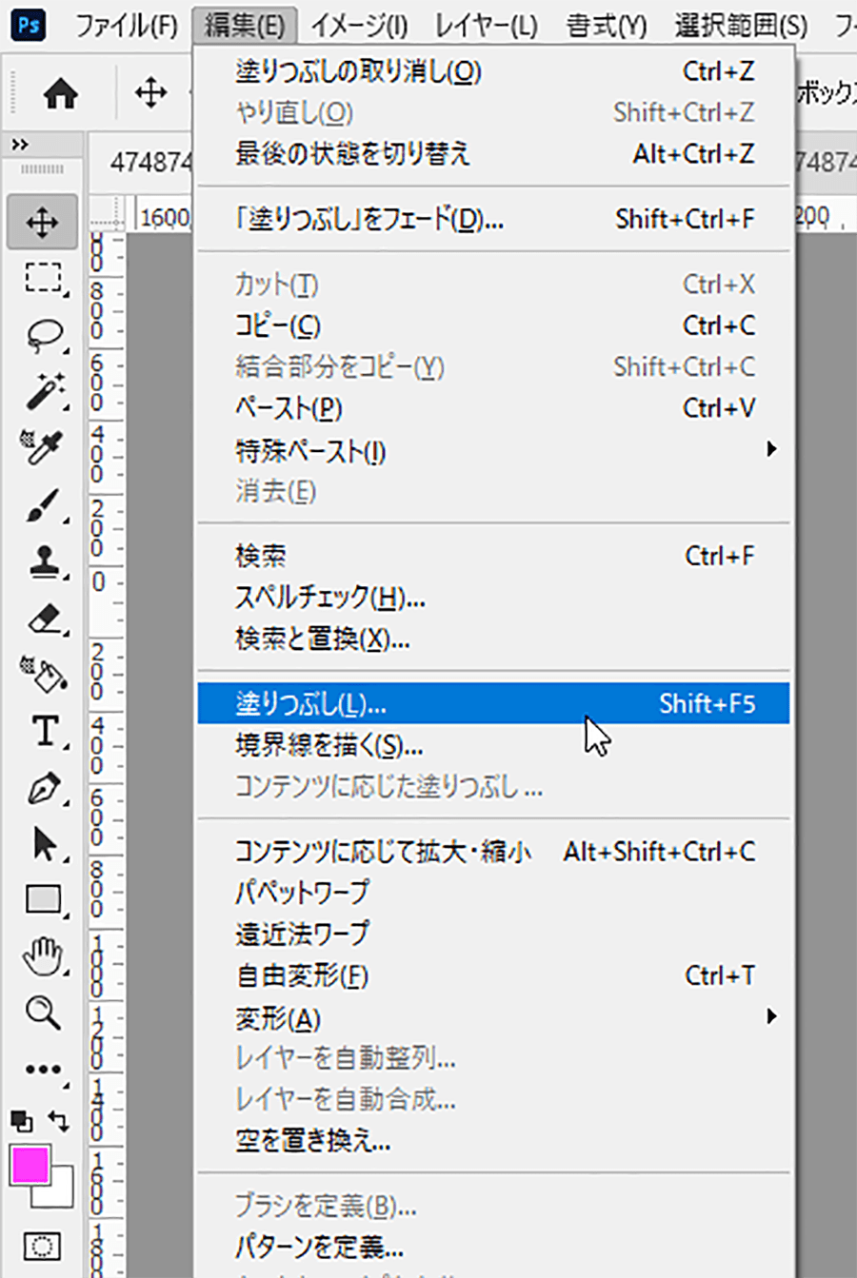Select the Rectangular Marquee tool
This screenshot has width=857, height=1278.
click(42, 279)
